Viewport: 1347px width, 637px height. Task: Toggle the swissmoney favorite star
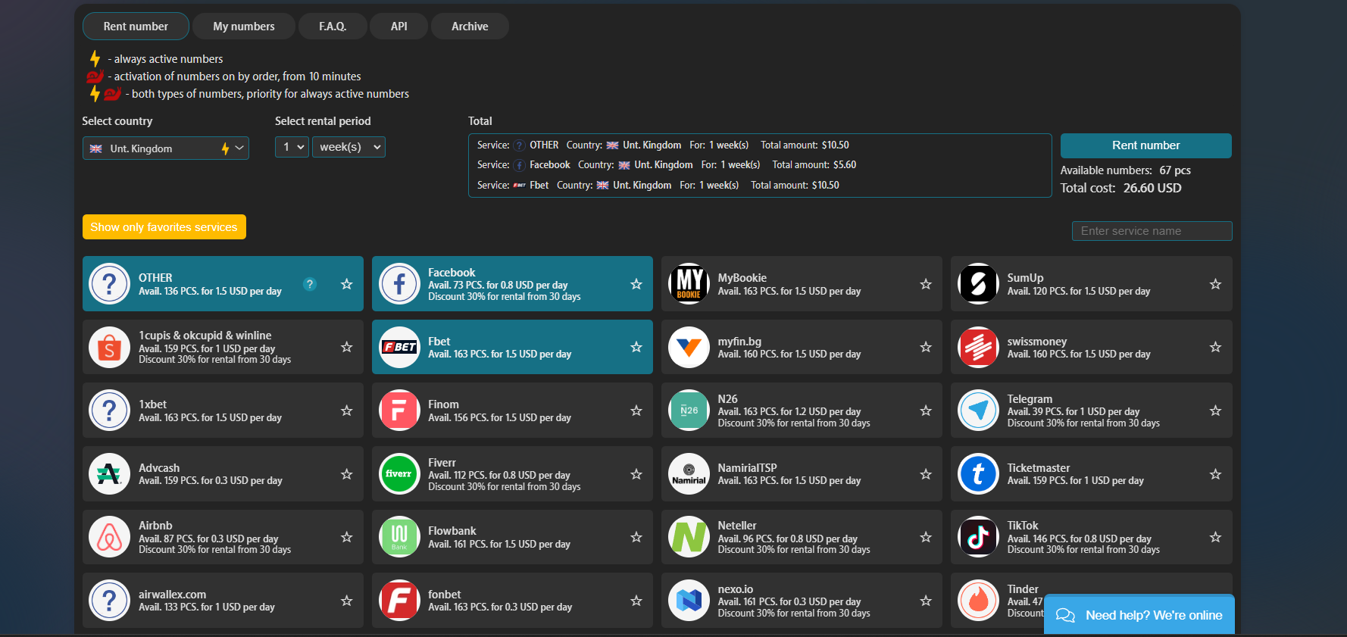(x=1215, y=347)
